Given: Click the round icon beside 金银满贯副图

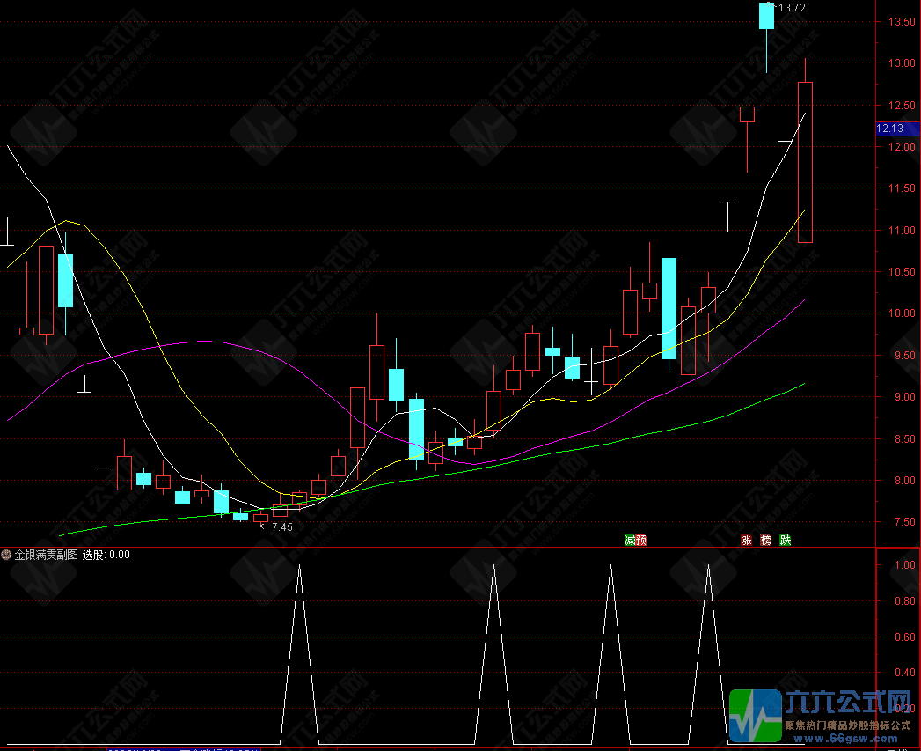Looking at the screenshot, I should pyautogui.click(x=7, y=555).
